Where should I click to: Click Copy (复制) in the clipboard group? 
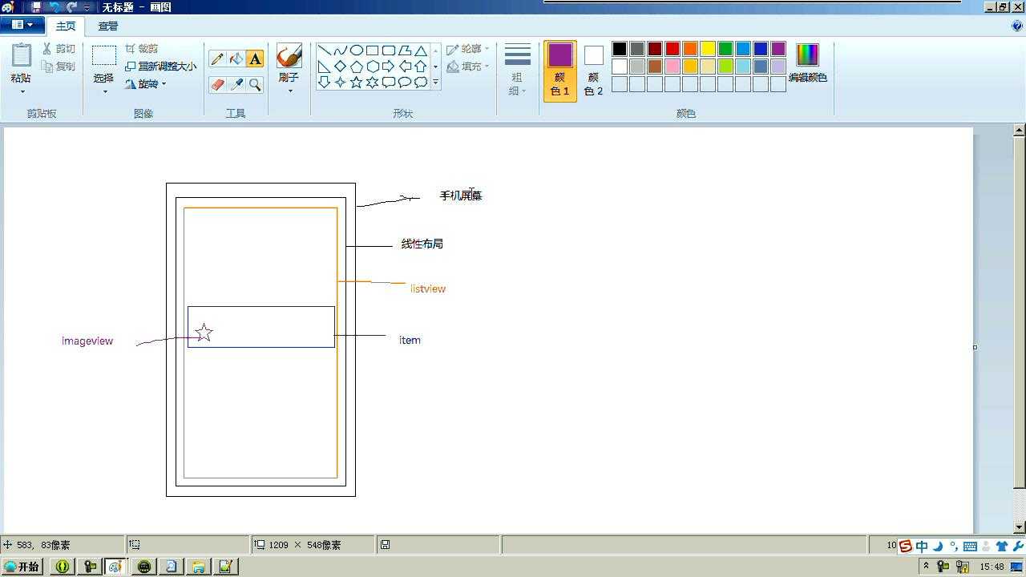pyautogui.click(x=59, y=67)
